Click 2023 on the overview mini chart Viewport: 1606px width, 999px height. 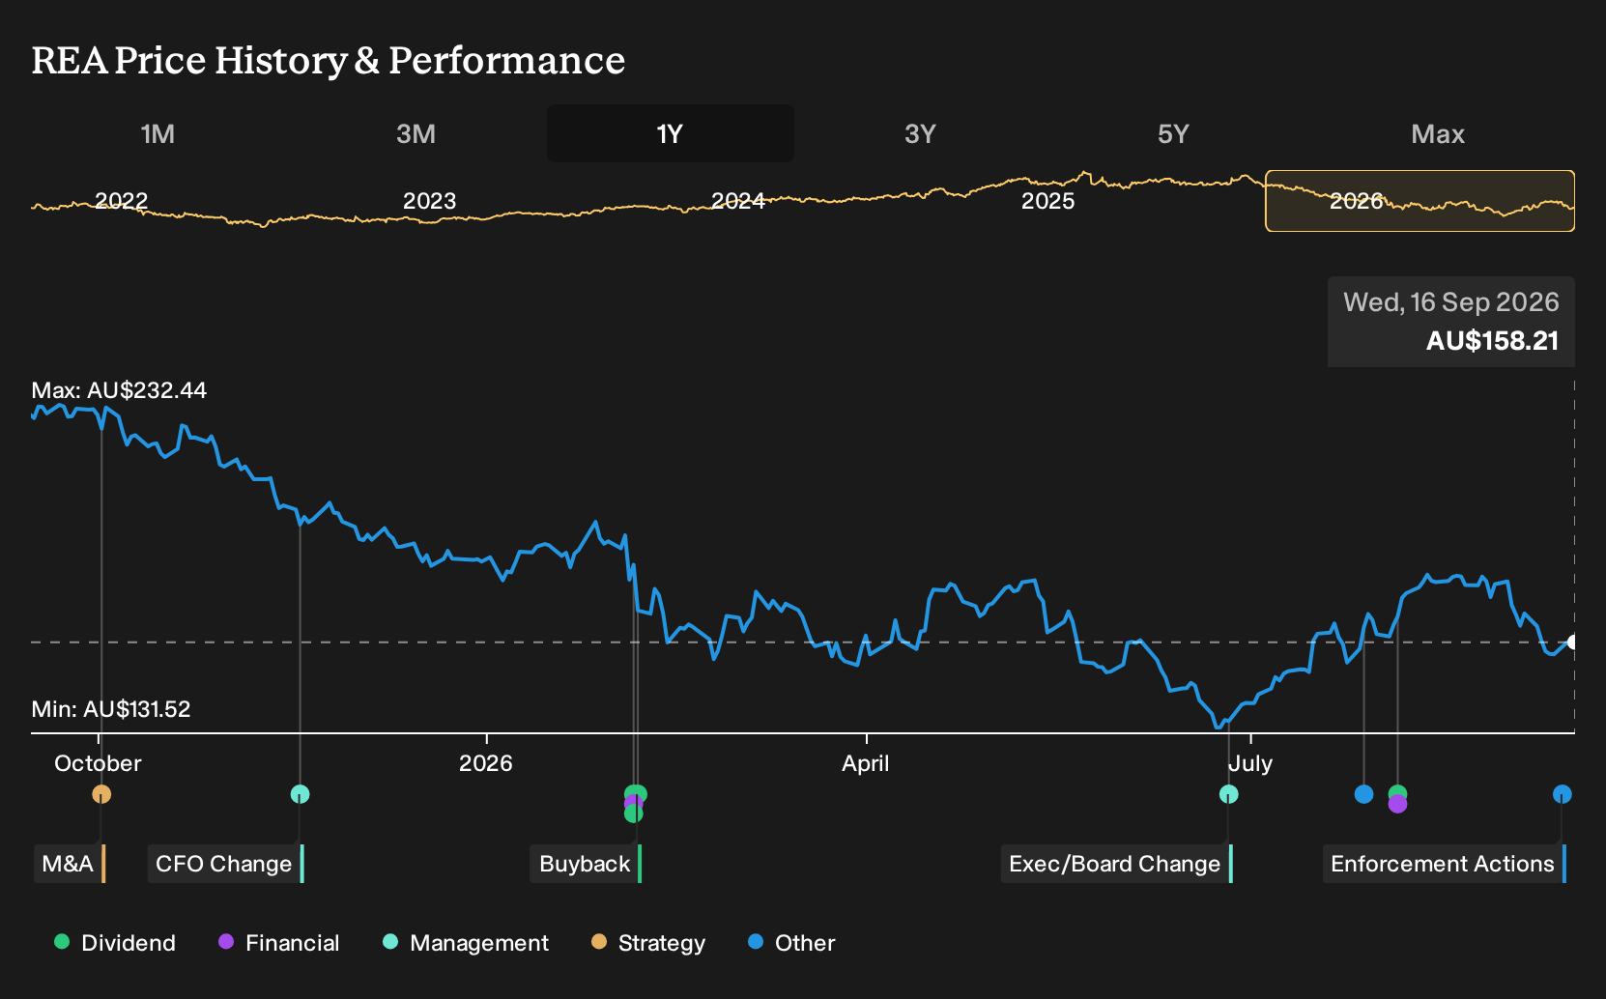[x=429, y=201]
